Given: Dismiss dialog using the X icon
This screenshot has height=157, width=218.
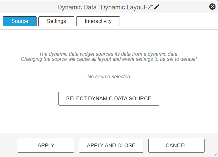Looking at the screenshot, I should [212, 7].
